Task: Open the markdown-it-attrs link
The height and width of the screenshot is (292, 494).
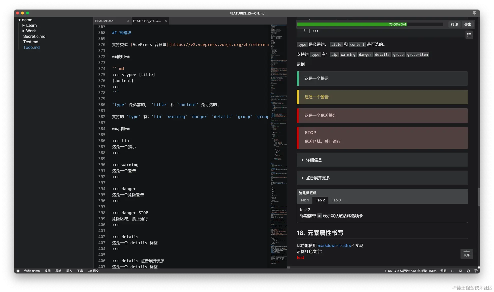Action: (x=334, y=246)
